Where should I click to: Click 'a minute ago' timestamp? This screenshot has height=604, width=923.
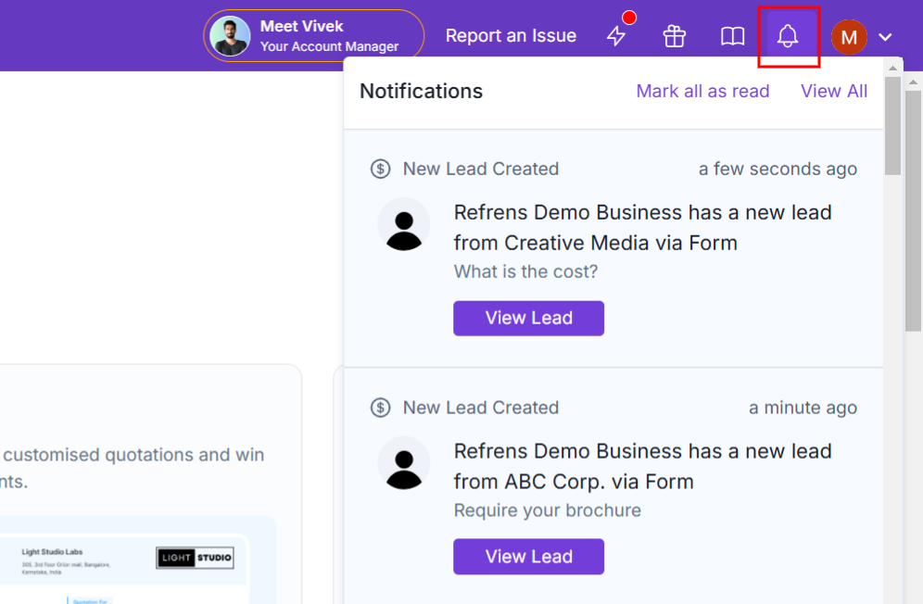[x=803, y=408]
